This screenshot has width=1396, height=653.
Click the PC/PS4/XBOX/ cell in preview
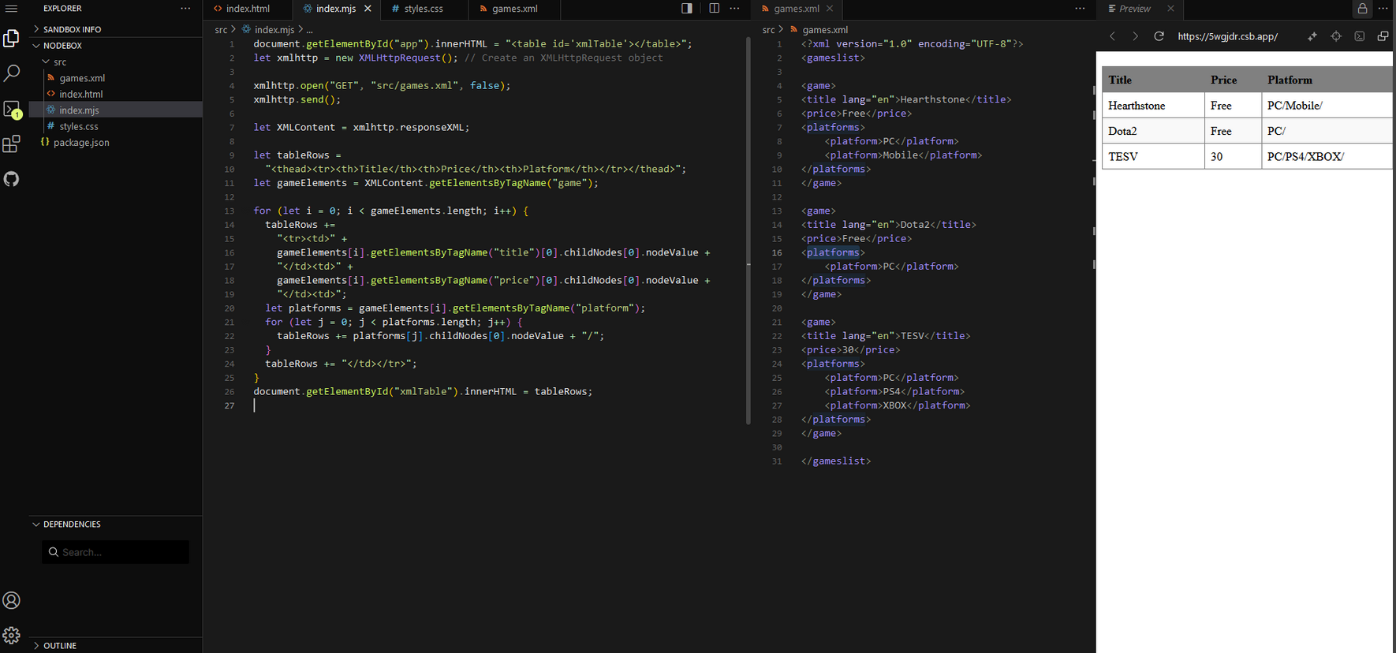point(1327,156)
